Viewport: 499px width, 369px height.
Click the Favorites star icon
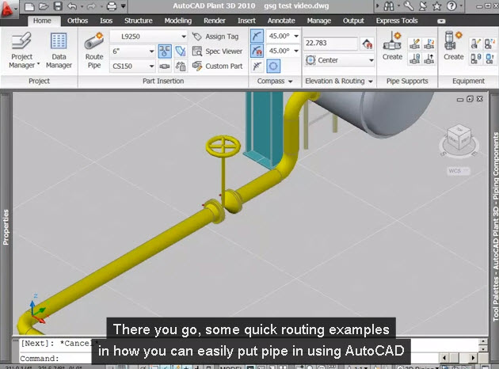coord(437,6)
